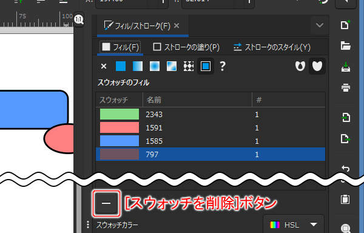This screenshot has height=233, width=364.
Task: Click the three-dot panel handle
Action: 88,225
